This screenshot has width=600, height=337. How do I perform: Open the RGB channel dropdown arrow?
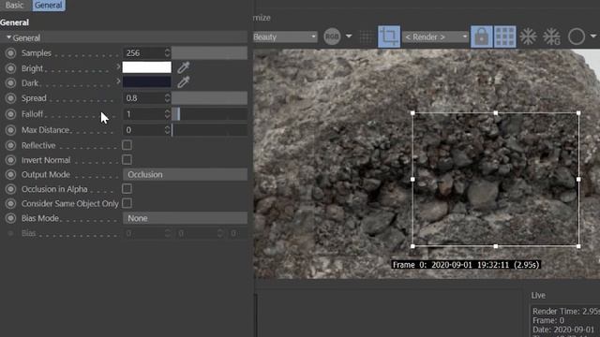pyautogui.click(x=349, y=37)
